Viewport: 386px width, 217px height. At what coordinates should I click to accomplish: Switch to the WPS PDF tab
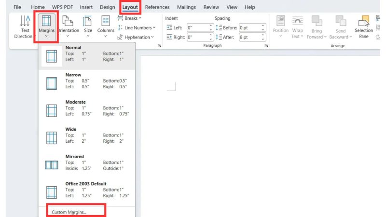(x=63, y=7)
